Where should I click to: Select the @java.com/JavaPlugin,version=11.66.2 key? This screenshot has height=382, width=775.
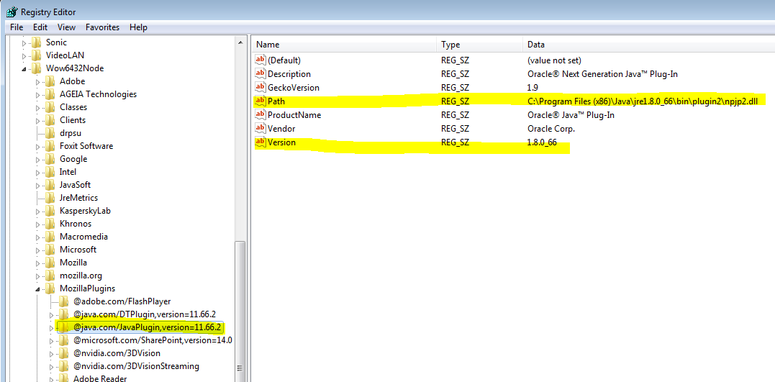tap(148, 327)
